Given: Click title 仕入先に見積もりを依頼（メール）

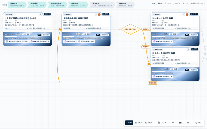Looking at the screenshot, I should [x=20, y=18].
